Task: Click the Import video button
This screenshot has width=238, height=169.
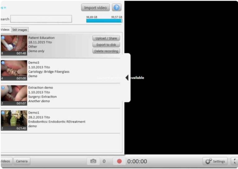Action: point(95,7)
